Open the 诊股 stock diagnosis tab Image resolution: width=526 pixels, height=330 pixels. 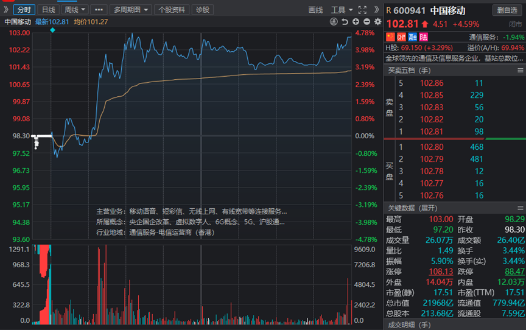pos(201,10)
